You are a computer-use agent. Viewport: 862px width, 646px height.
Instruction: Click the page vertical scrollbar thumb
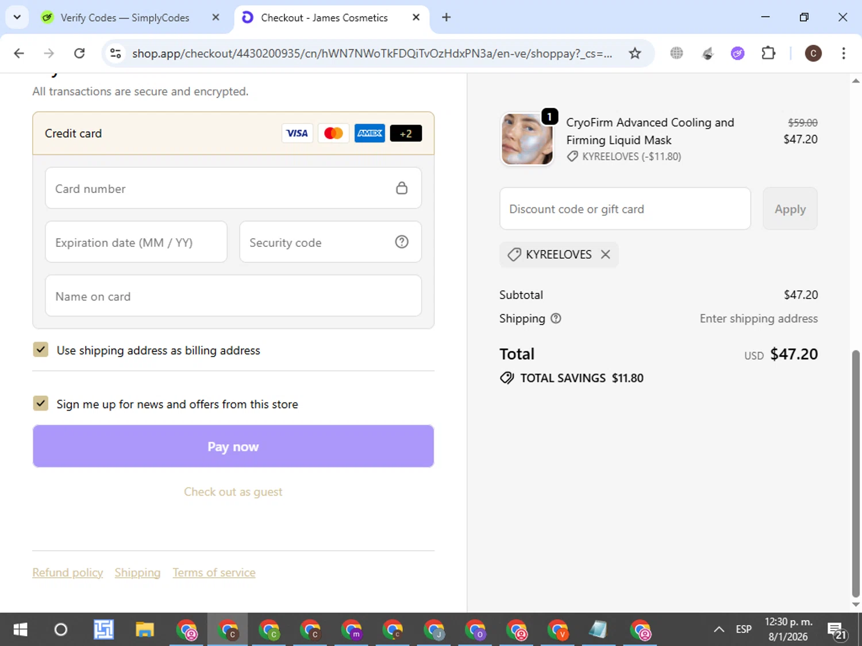coord(856,474)
